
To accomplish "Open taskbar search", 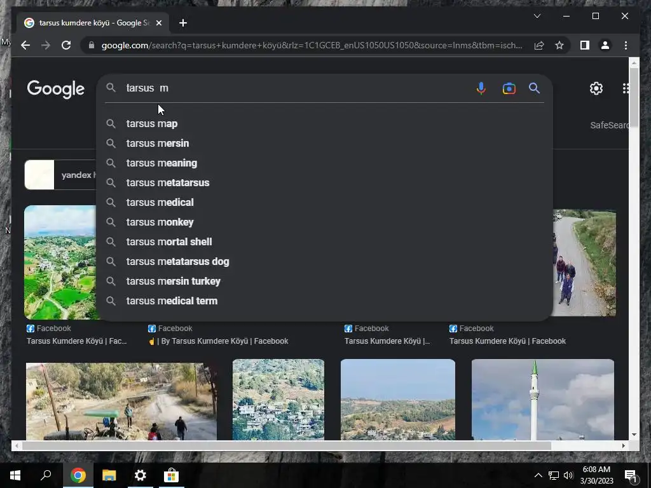I will tap(46, 475).
